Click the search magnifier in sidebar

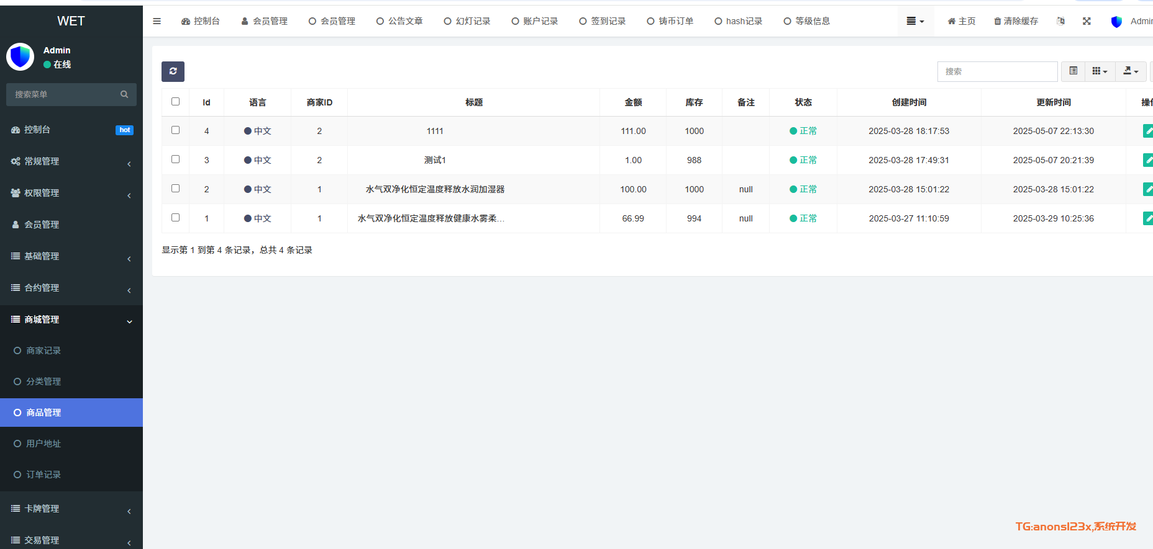(x=124, y=94)
